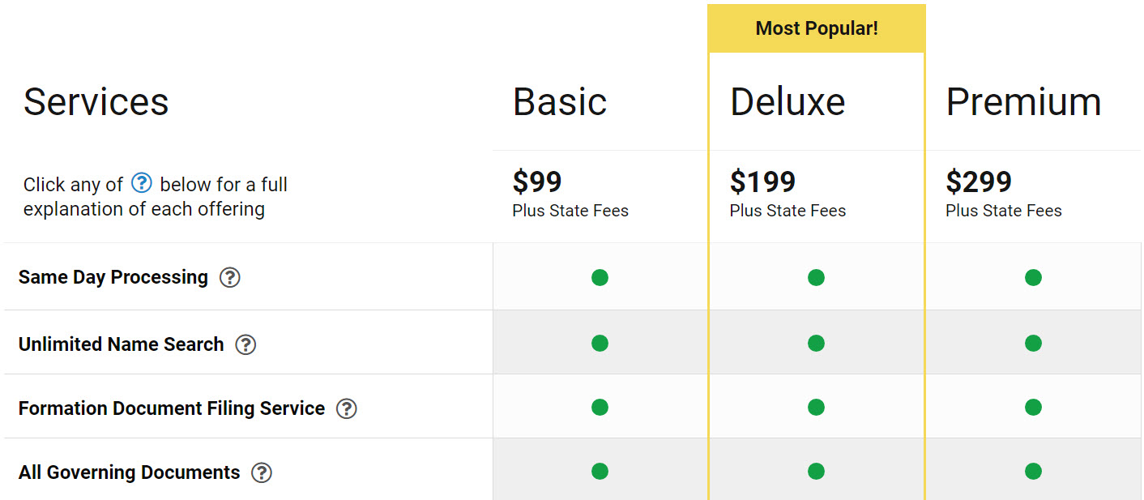Click Deluxe green dot for Unlimited Name Search
Viewport: 1144px width, 500px height.
click(816, 344)
